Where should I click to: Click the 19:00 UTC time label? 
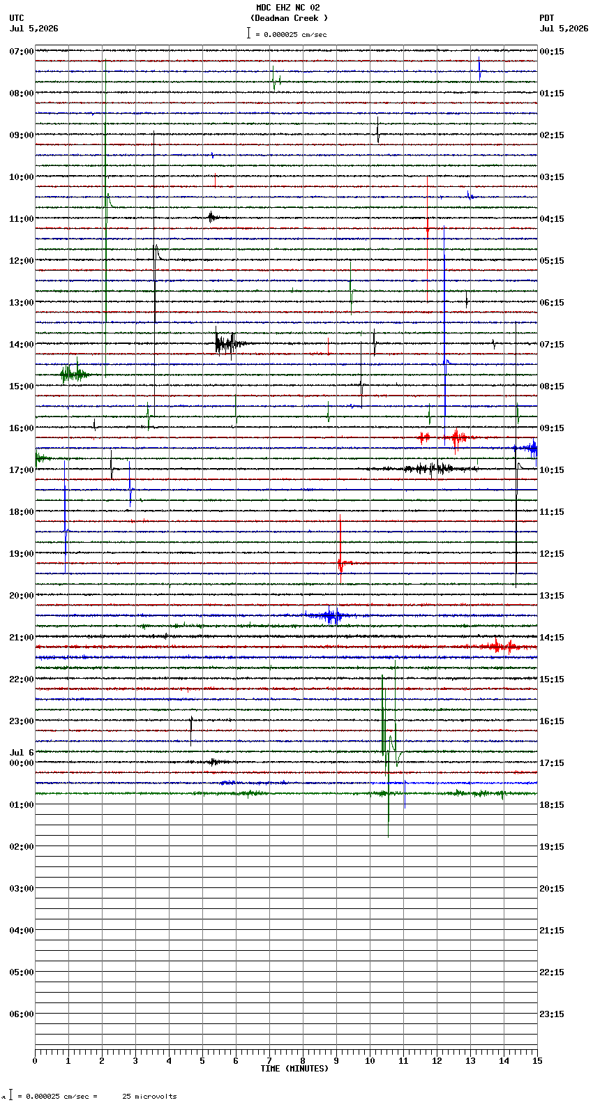[22, 554]
